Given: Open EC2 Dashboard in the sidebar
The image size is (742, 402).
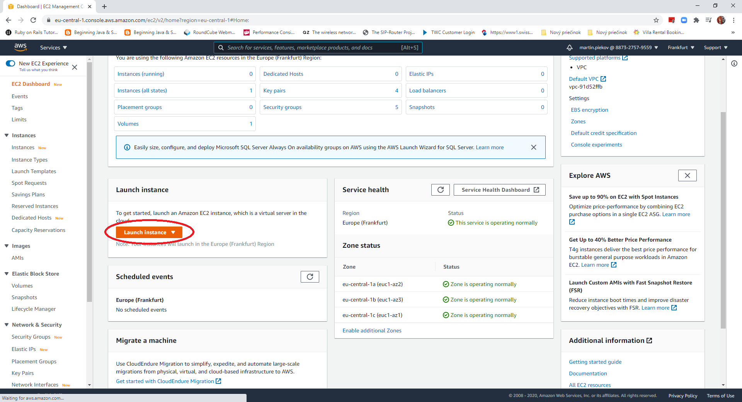Looking at the screenshot, I should pyautogui.click(x=31, y=84).
